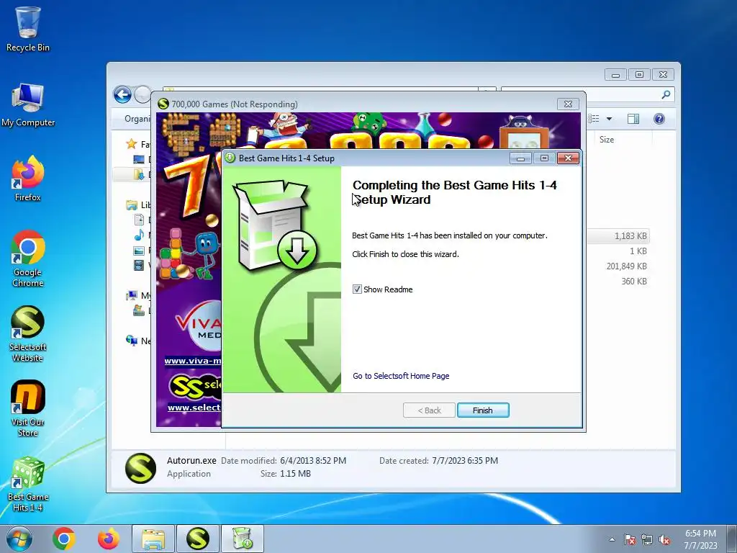
Task: Select the Favorites star in the Explorer sidebar
Action: 132,144
